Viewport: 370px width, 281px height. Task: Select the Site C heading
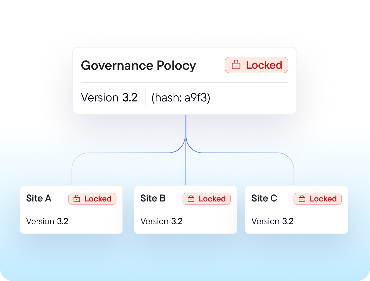264,198
